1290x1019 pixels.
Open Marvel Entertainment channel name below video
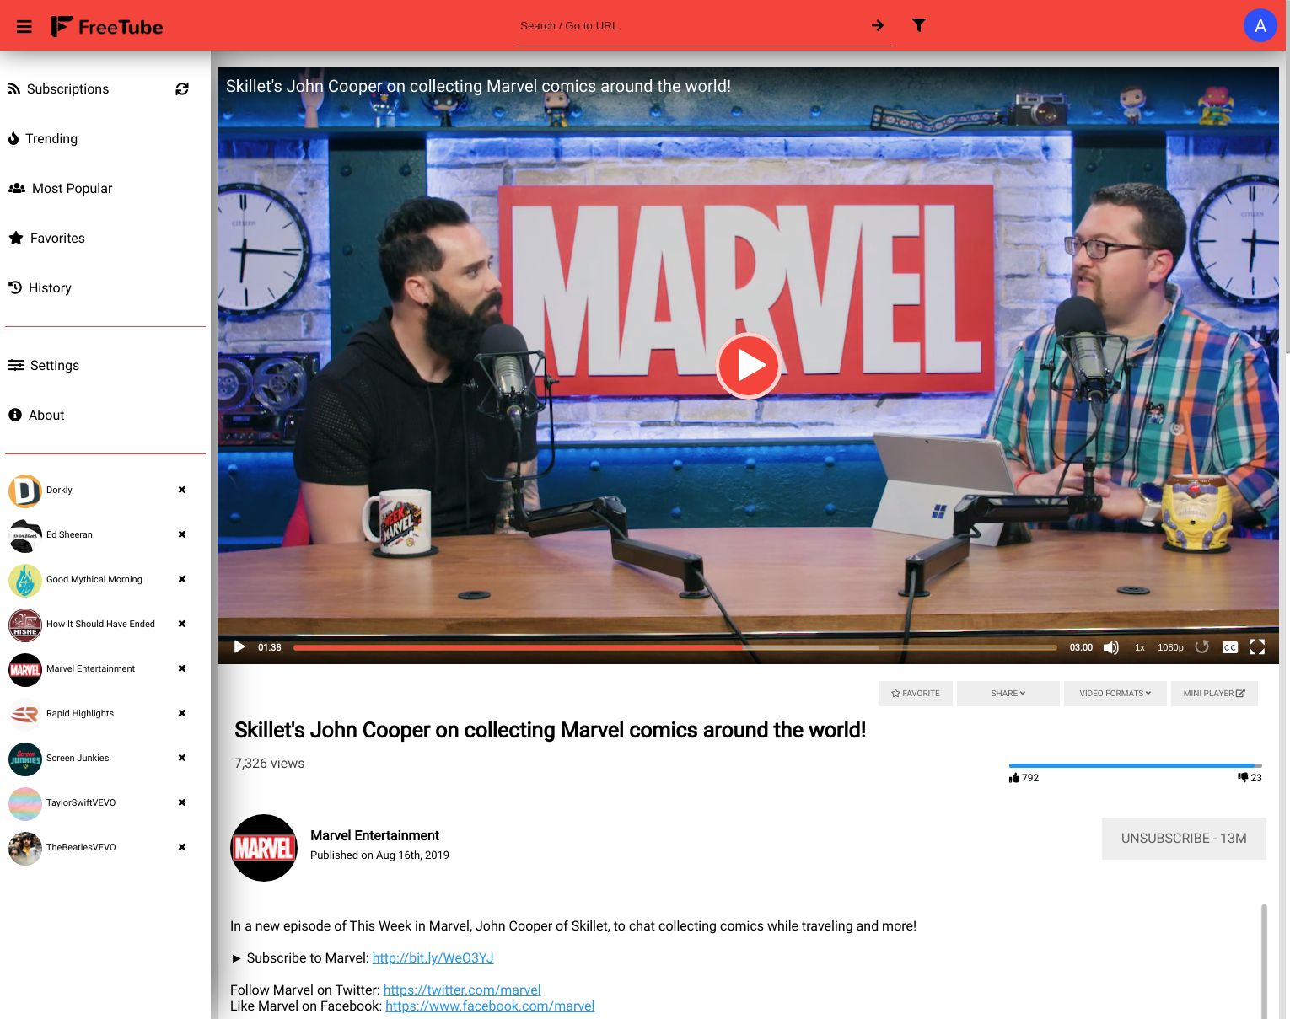374,835
